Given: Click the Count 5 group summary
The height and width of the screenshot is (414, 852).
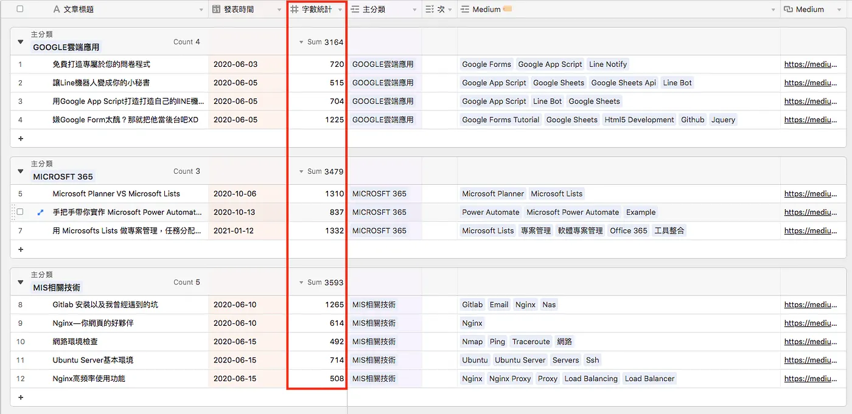Looking at the screenshot, I should coord(187,282).
